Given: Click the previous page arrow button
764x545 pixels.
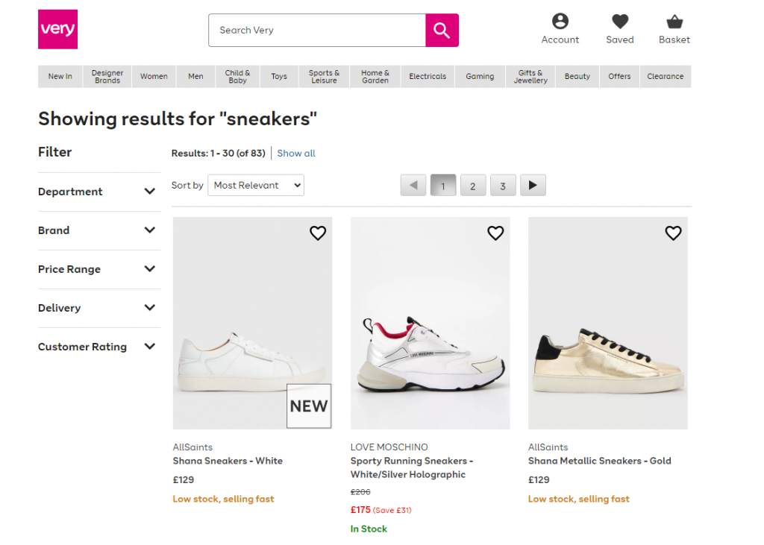Looking at the screenshot, I should (413, 186).
